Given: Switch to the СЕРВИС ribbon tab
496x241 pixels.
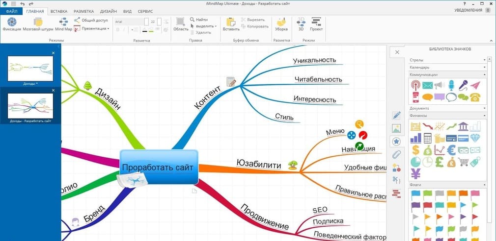Looking at the screenshot, I should (x=145, y=11).
